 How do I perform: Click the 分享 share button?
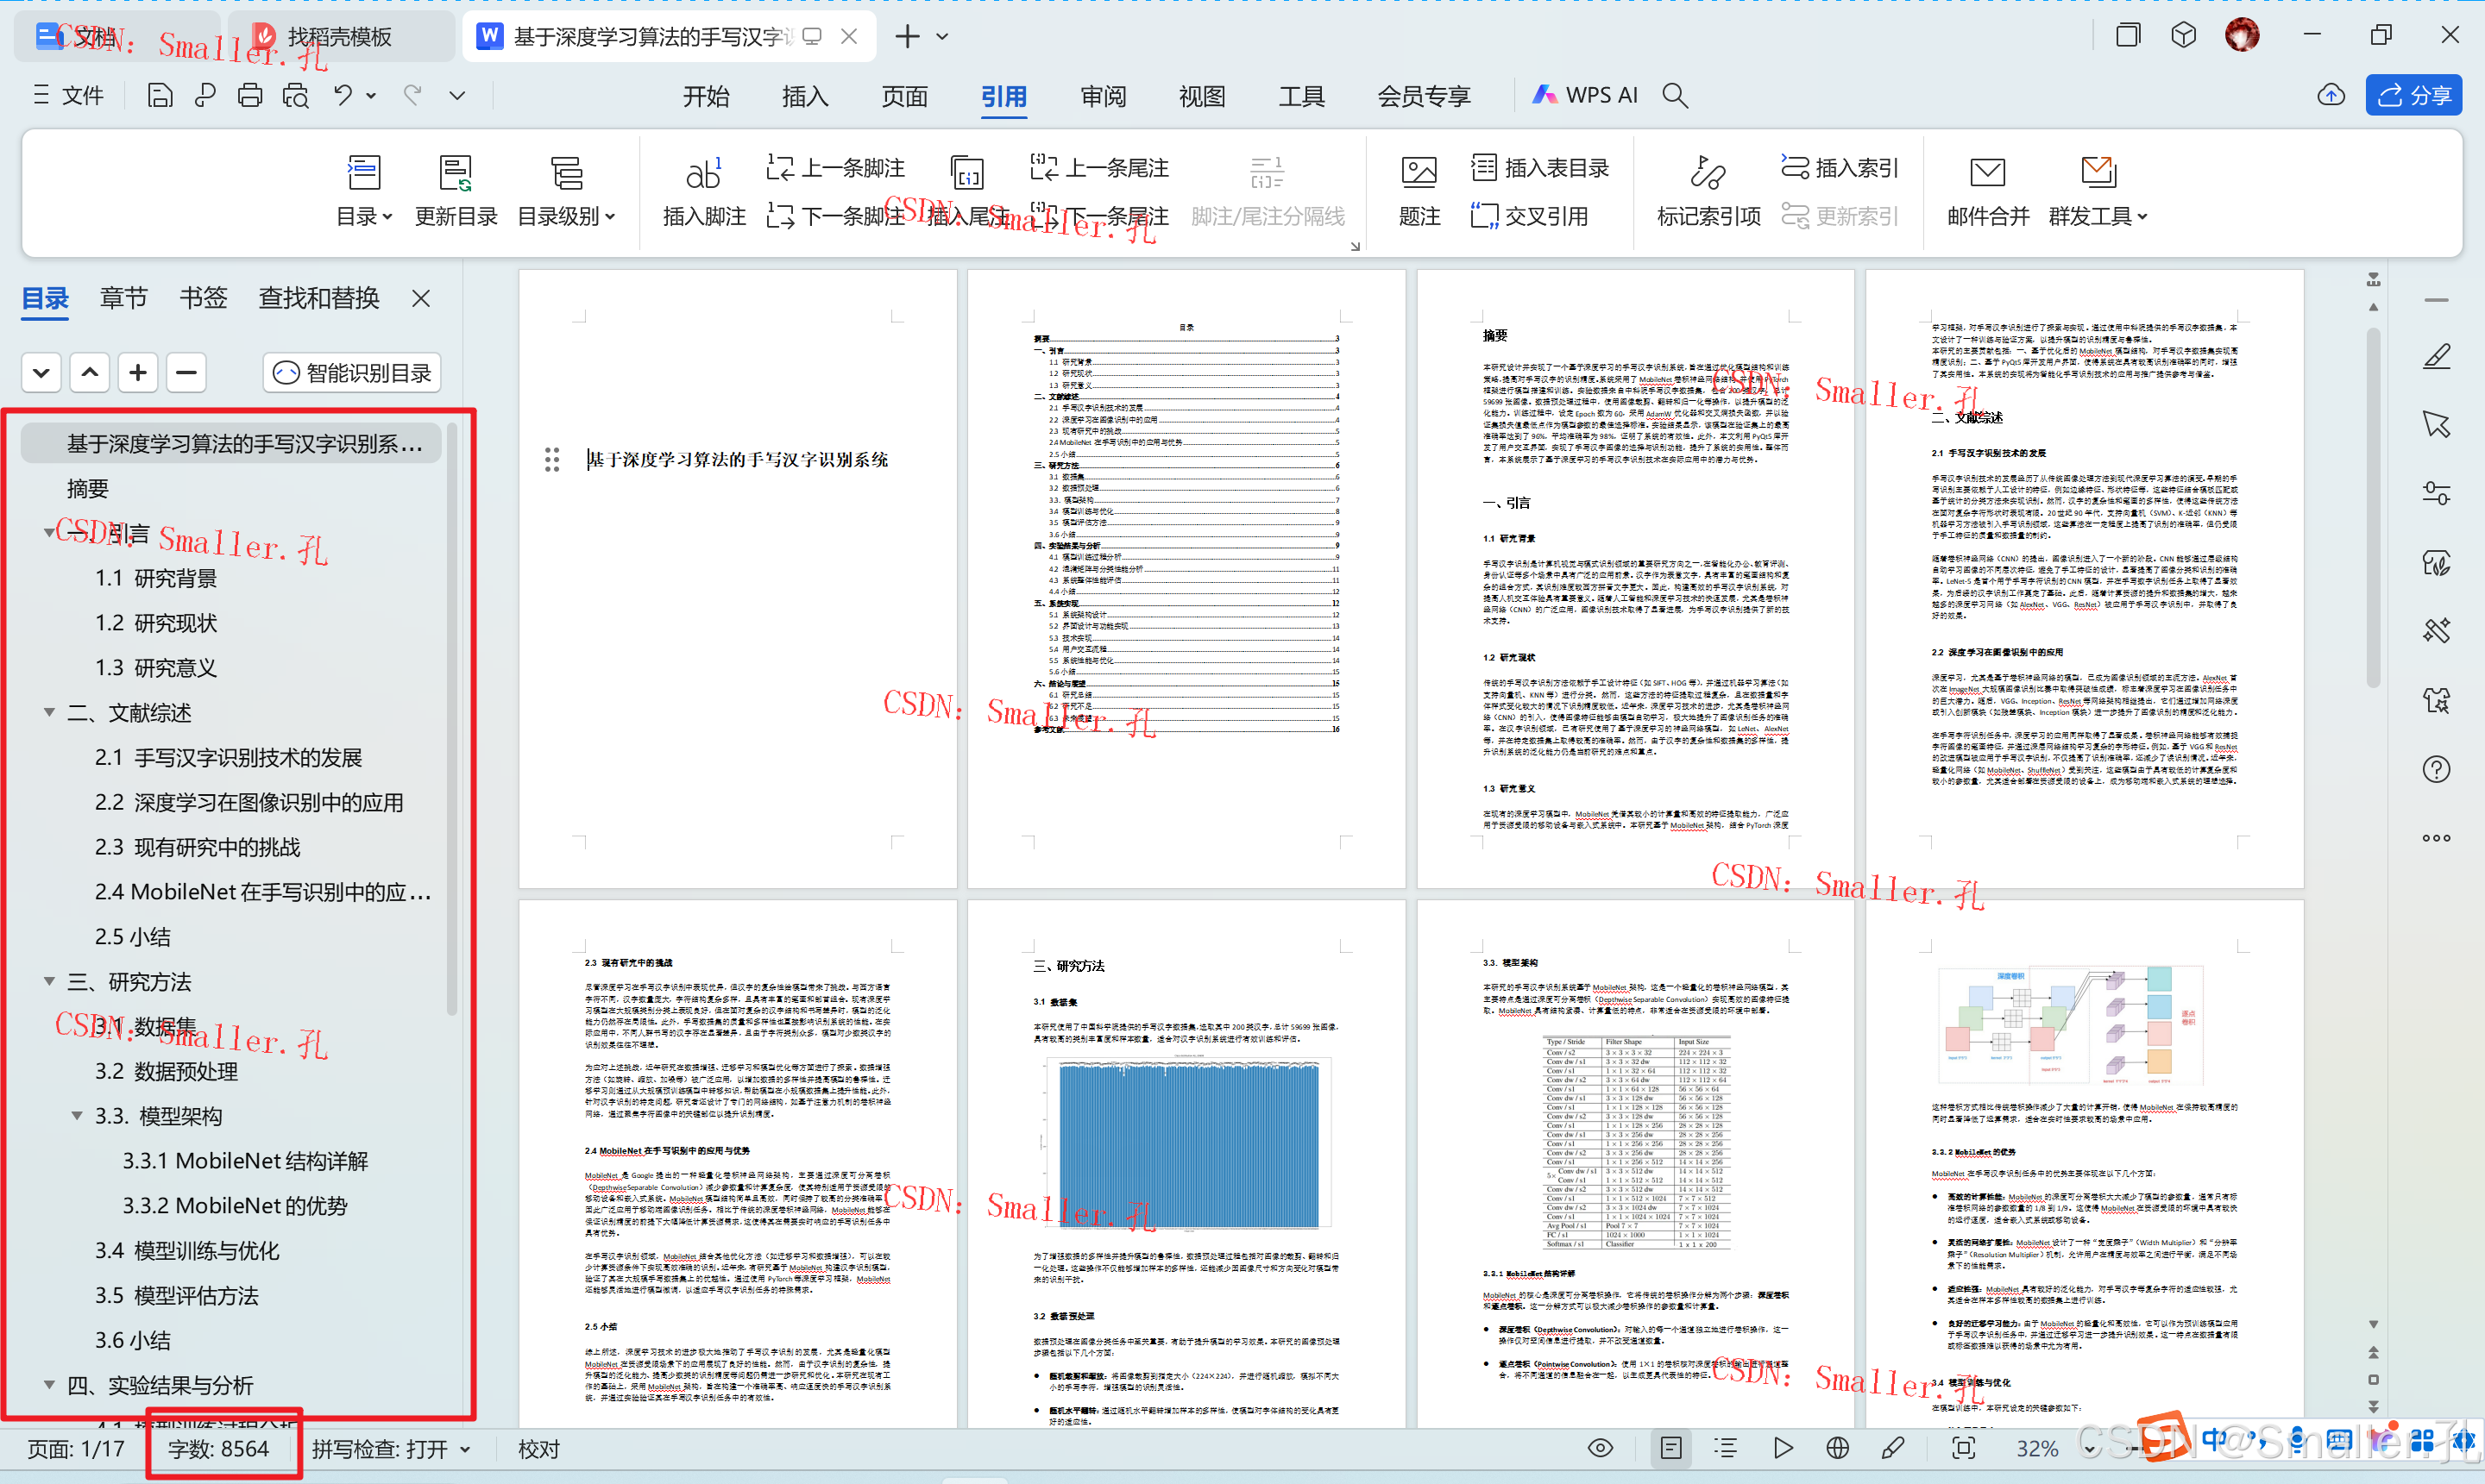pyautogui.click(x=2414, y=96)
